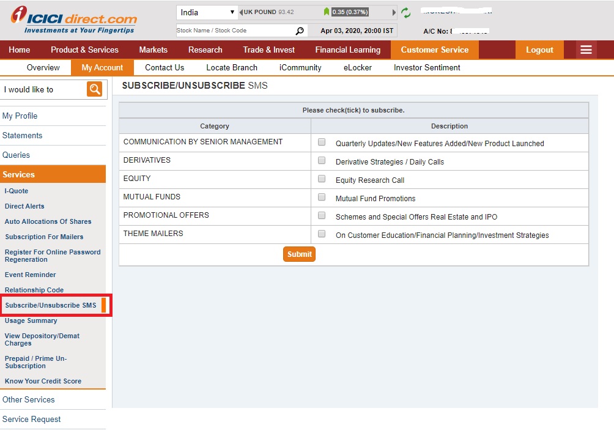
Task: Click the ticker right arrow
Action: [x=394, y=12]
